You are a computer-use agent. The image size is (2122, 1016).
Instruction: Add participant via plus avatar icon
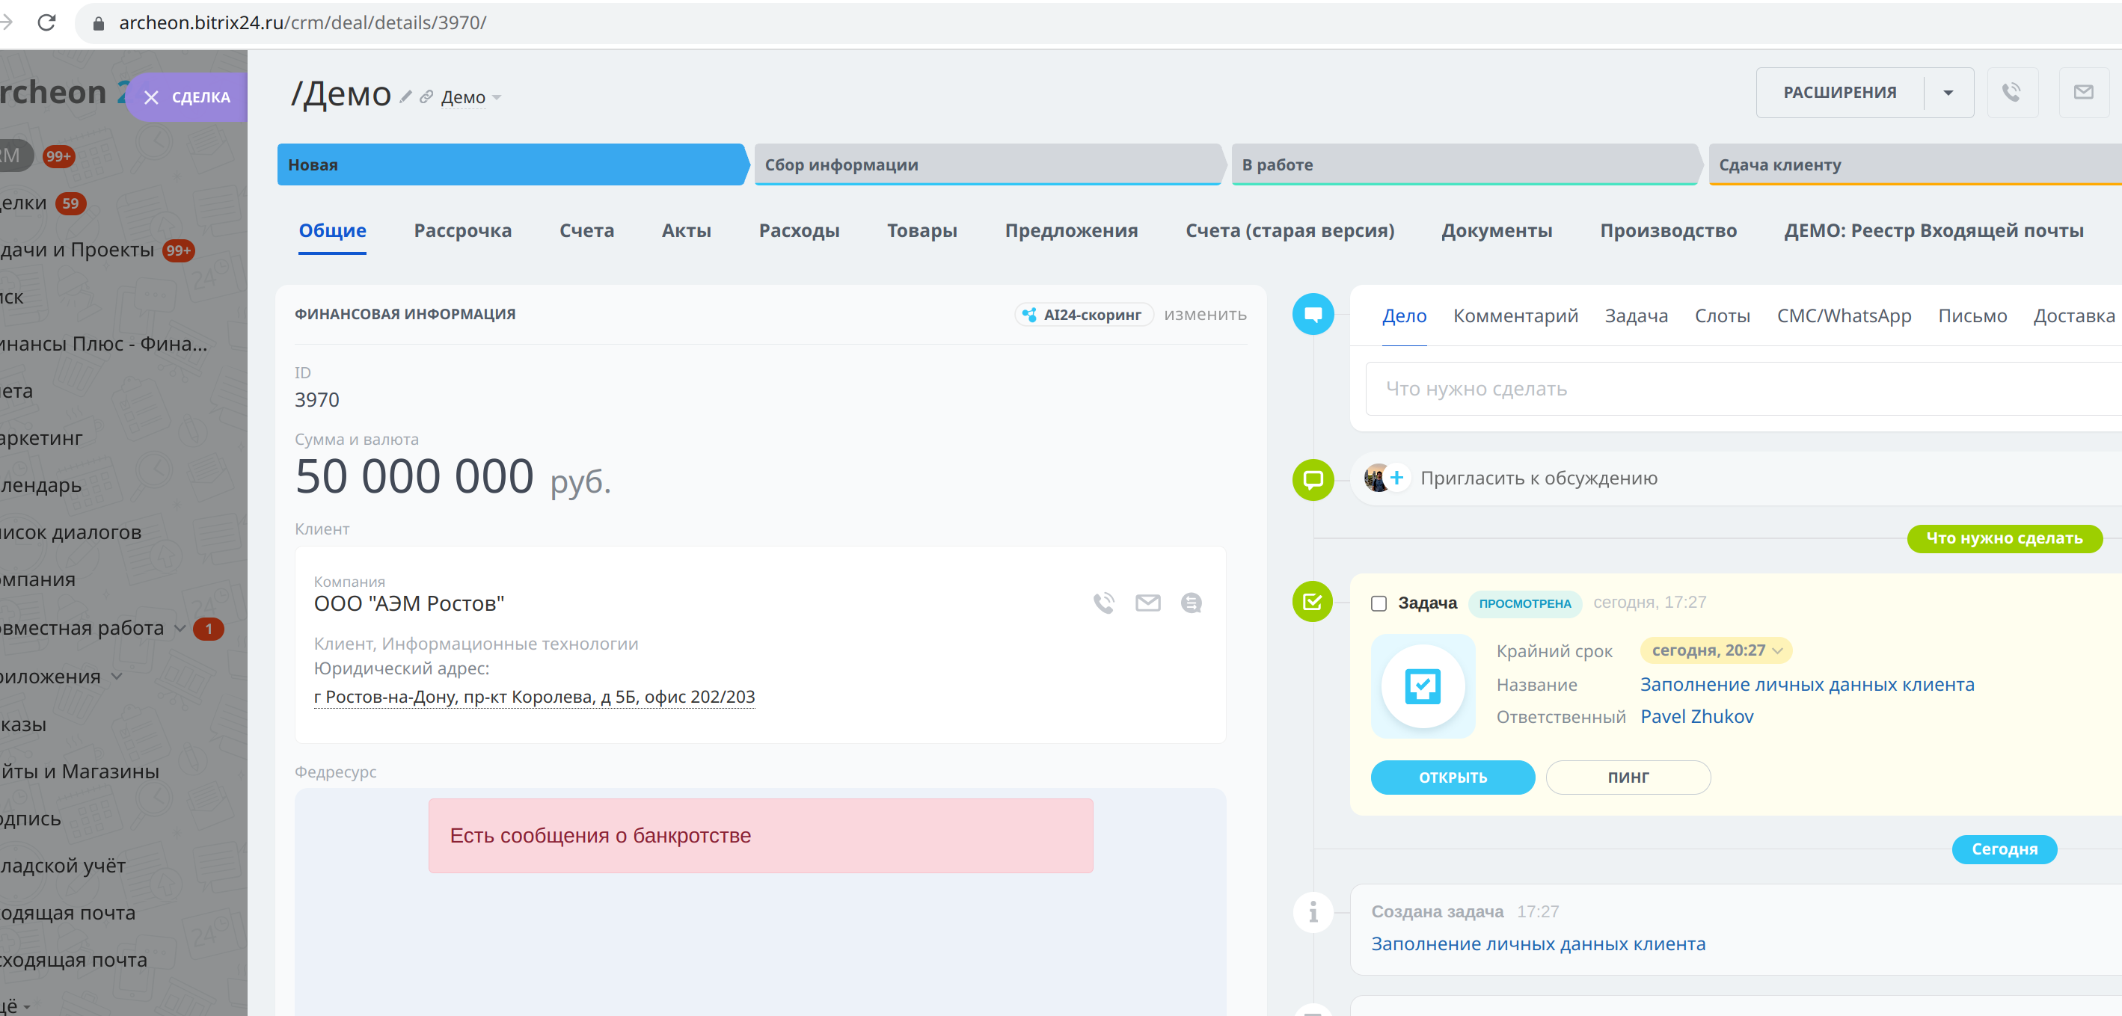pos(1396,478)
